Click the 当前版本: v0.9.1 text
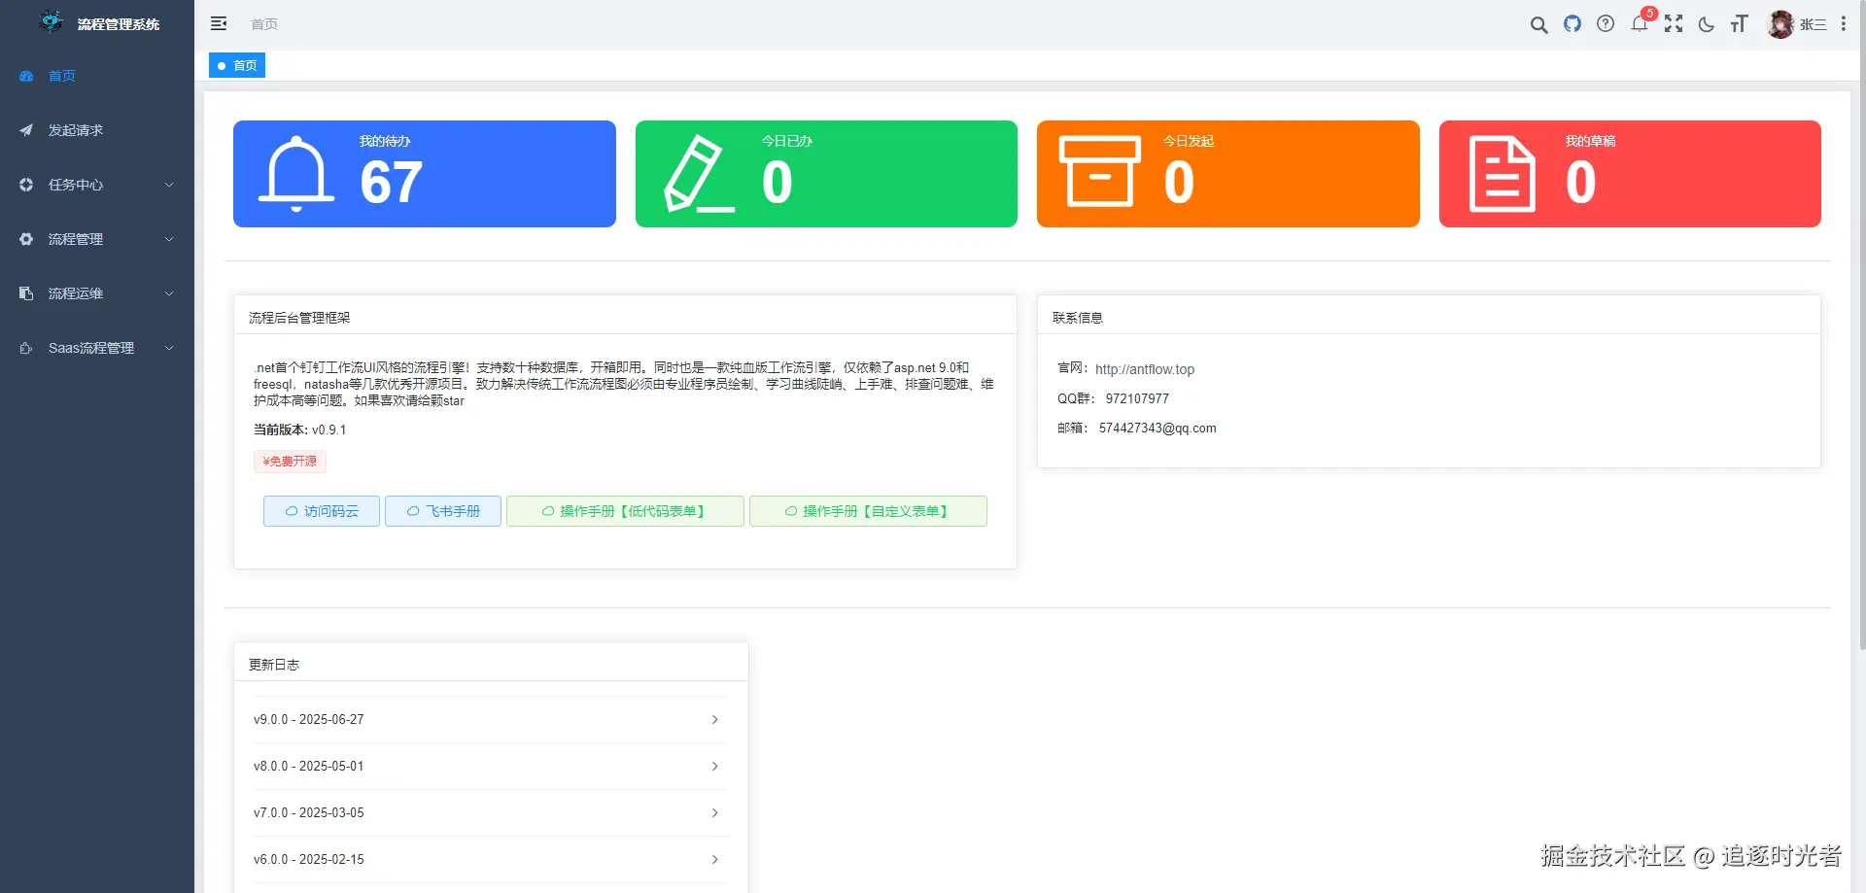 299,429
